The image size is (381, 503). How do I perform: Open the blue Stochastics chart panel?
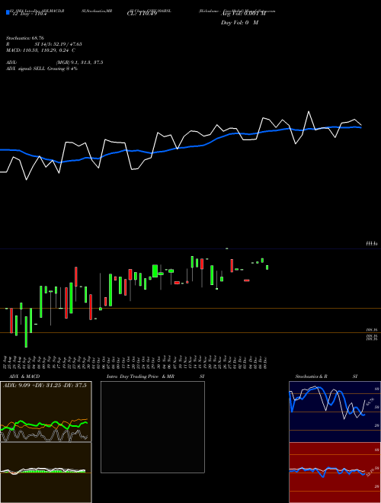[335, 412]
